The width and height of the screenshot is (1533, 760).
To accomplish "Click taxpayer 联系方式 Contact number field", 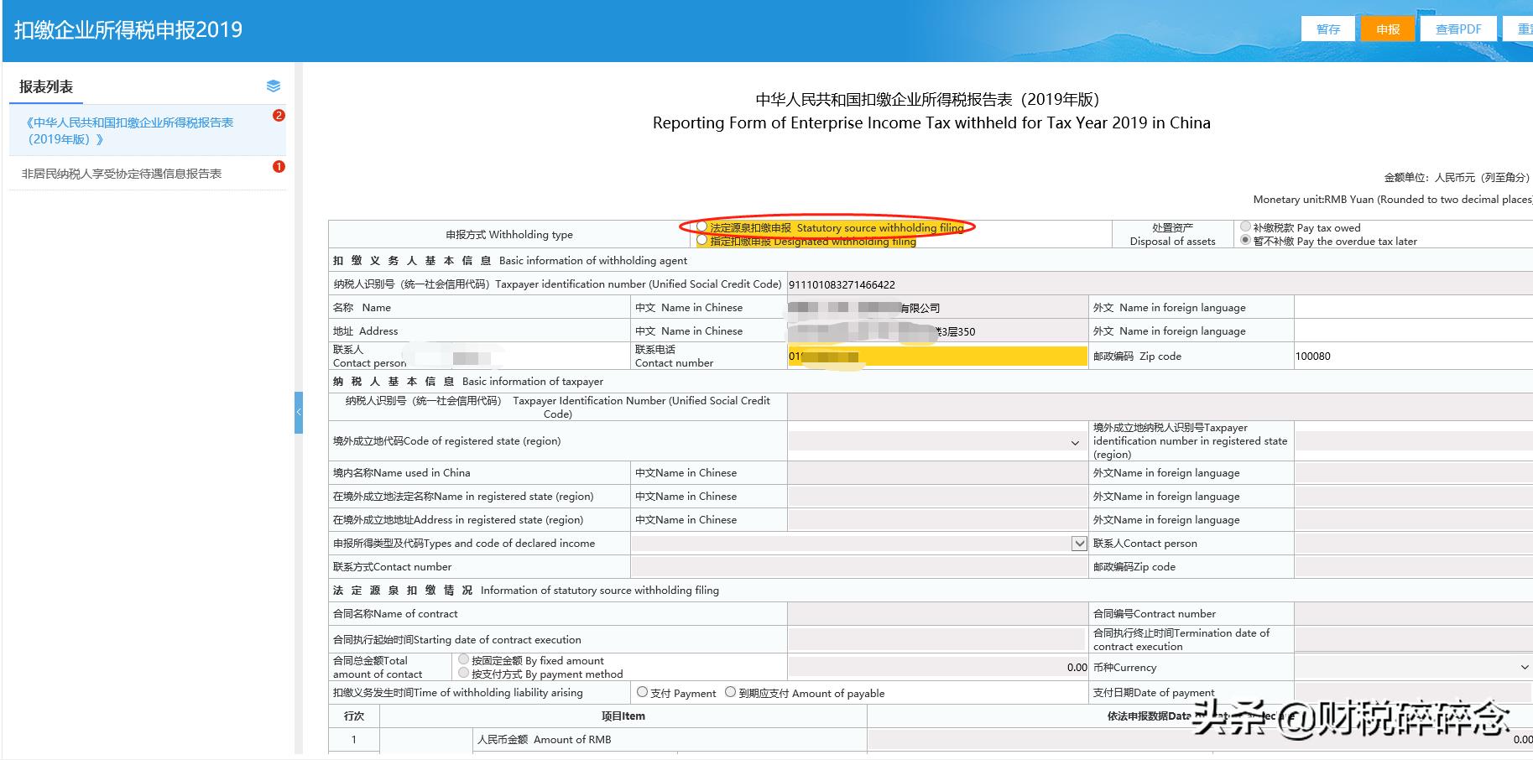I will click(859, 567).
